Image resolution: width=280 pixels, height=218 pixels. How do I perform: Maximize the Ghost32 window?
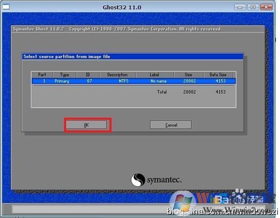pos(253,7)
